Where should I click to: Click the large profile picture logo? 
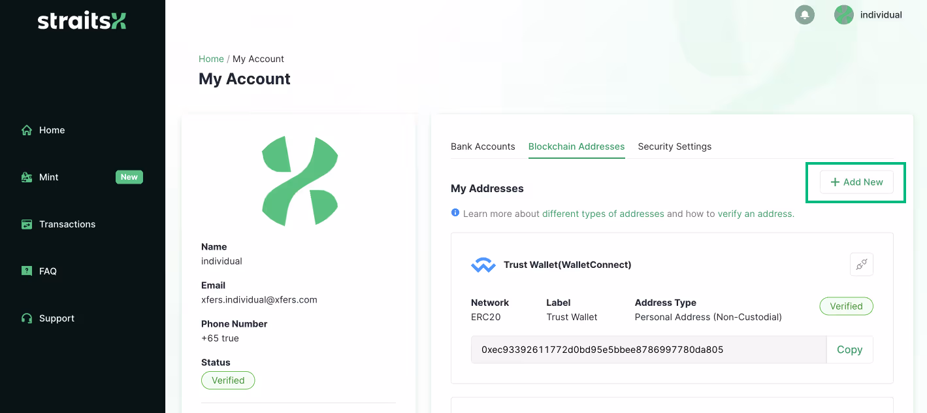(x=300, y=181)
